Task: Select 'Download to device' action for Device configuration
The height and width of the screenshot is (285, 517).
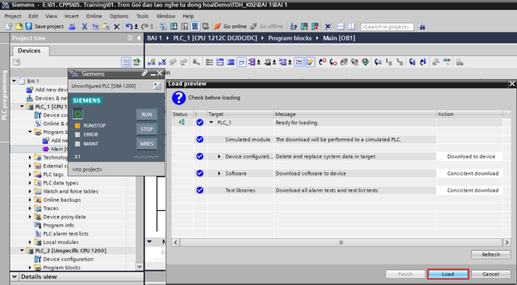Action: click(x=471, y=157)
